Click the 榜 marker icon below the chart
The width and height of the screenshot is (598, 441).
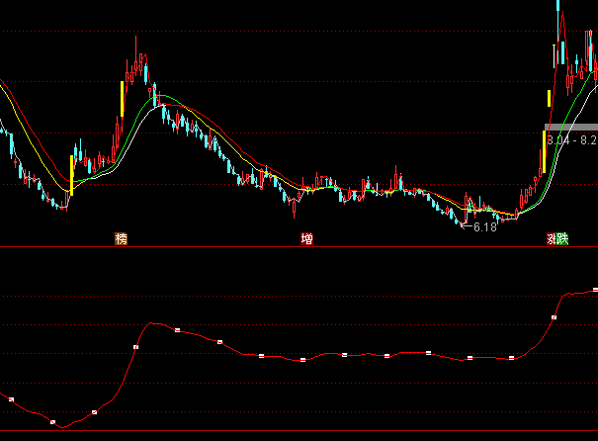122,238
